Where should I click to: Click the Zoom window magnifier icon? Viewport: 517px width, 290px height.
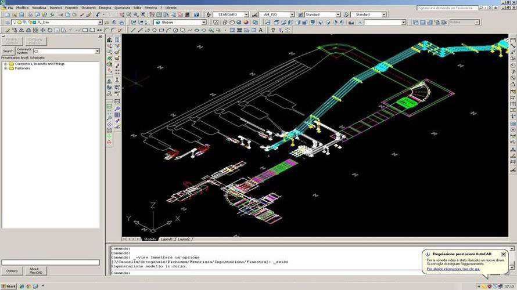click(x=136, y=14)
